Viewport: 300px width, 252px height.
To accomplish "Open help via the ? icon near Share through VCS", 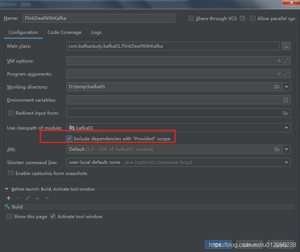I will 242,18.
